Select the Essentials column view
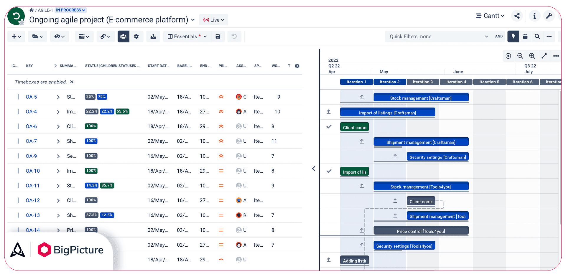The image size is (566, 277). pyautogui.click(x=187, y=37)
